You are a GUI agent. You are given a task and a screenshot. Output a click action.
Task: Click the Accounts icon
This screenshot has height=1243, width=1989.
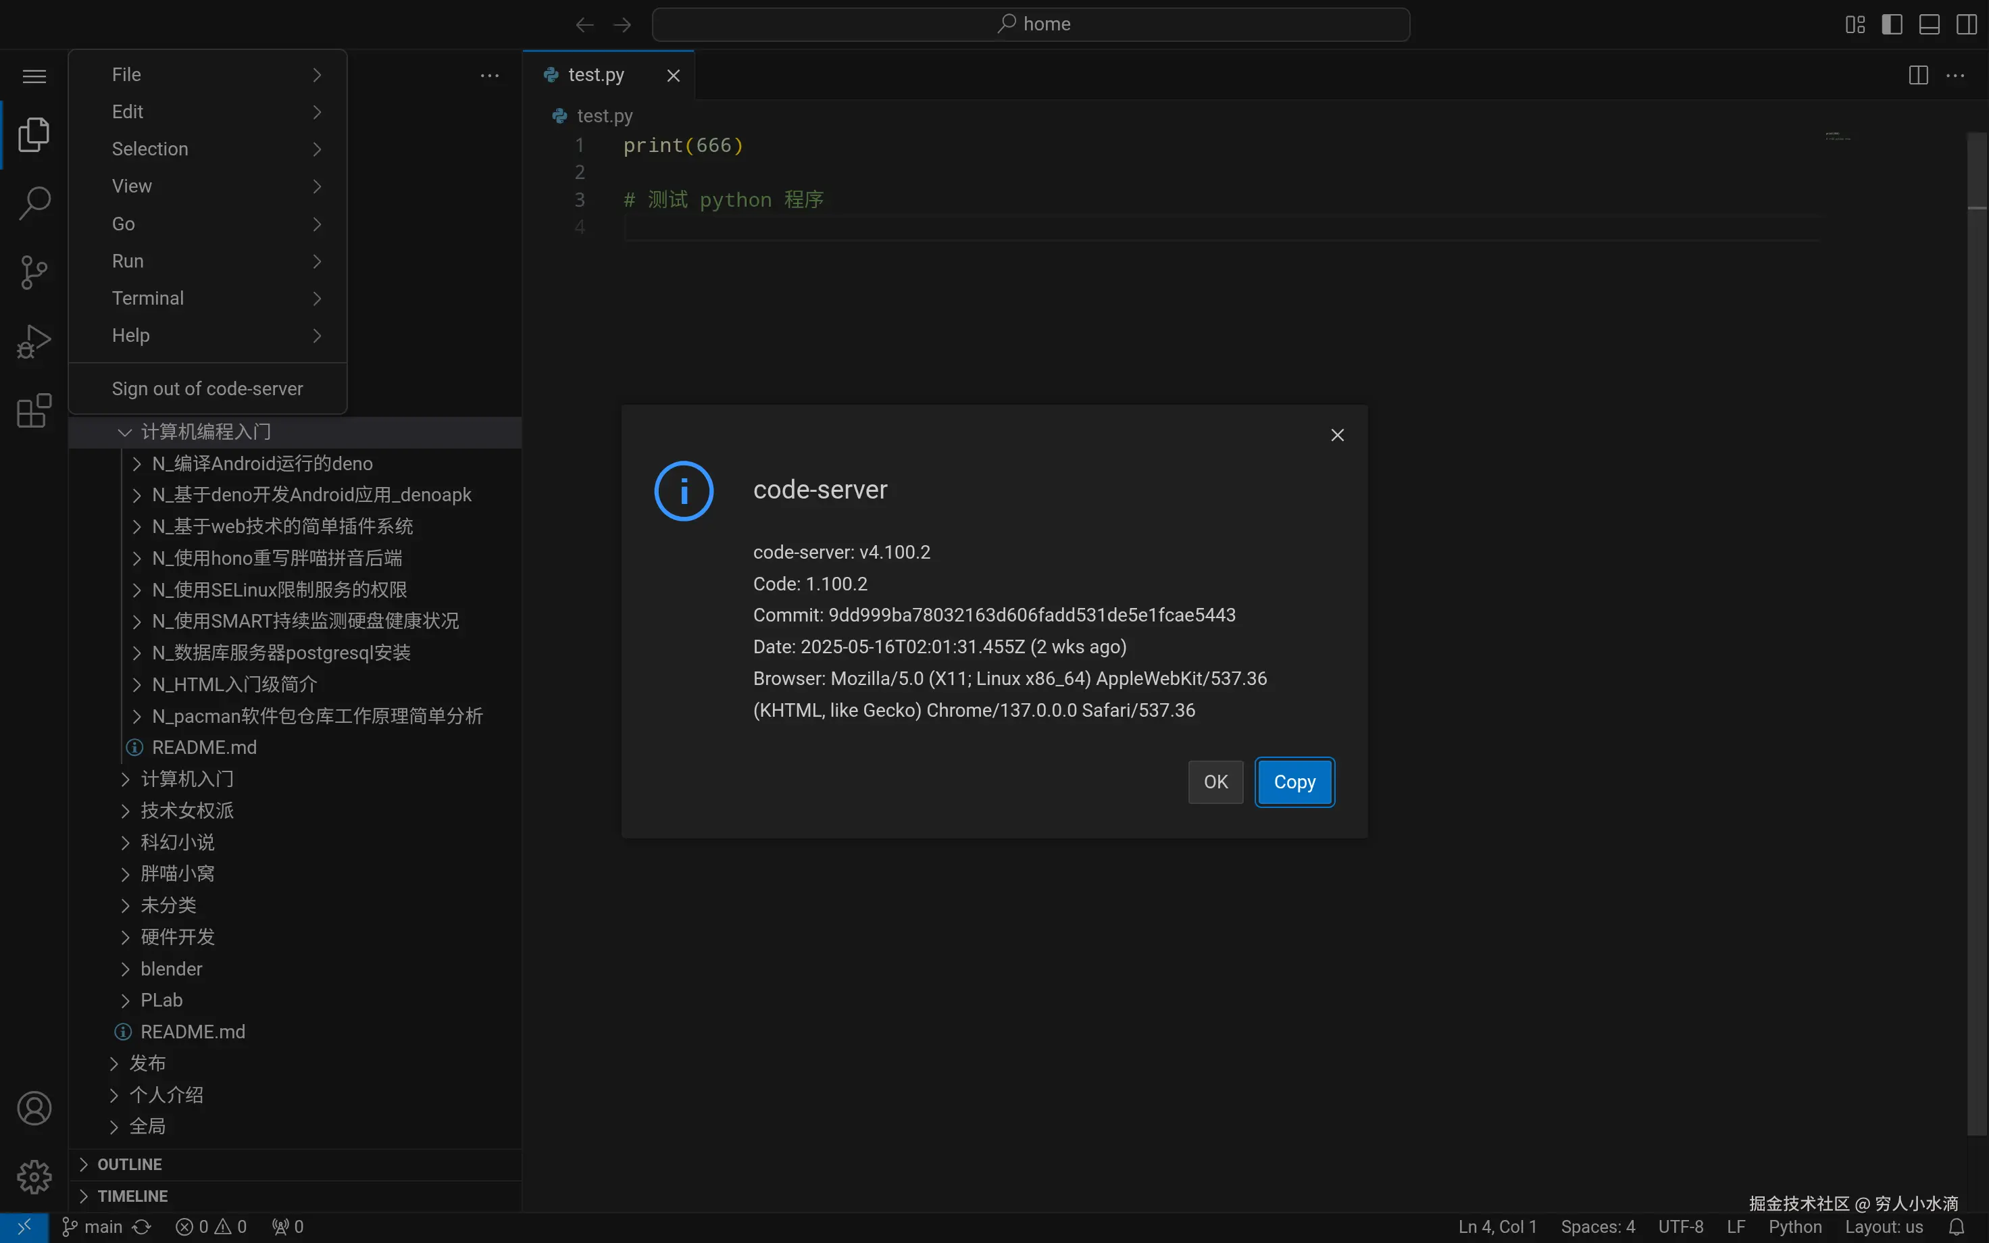(34, 1108)
